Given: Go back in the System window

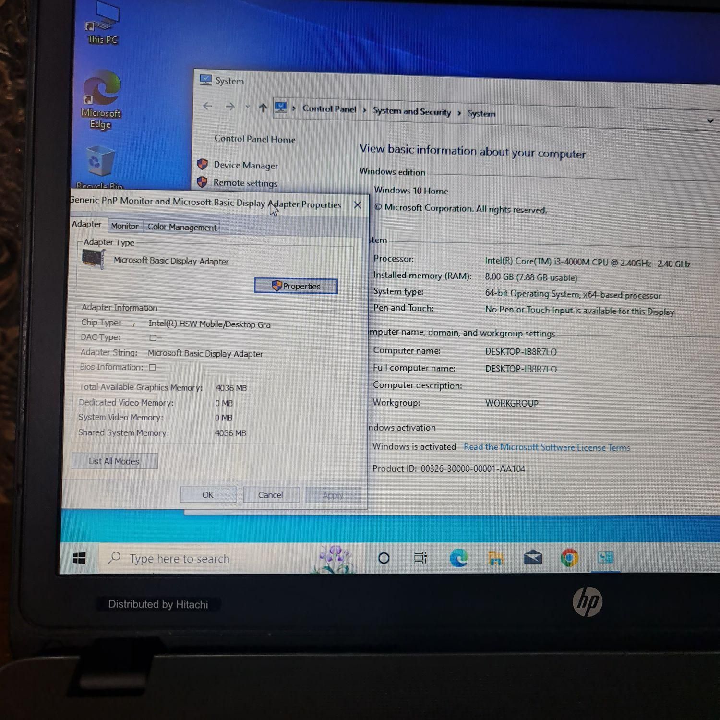Looking at the screenshot, I should (x=207, y=106).
